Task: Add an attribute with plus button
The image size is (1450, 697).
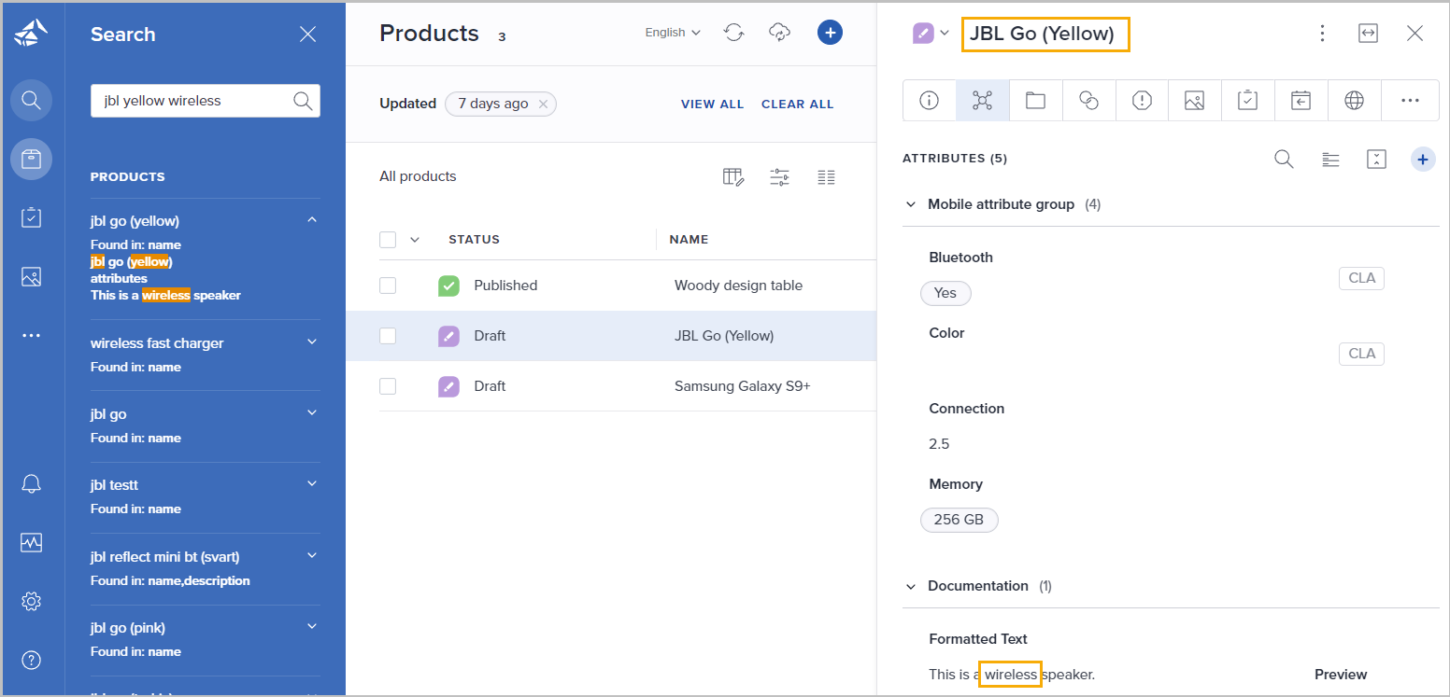Action: coord(1422,160)
